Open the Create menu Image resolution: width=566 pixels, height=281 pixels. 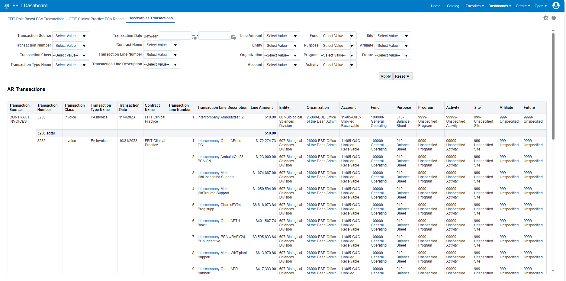click(x=523, y=6)
